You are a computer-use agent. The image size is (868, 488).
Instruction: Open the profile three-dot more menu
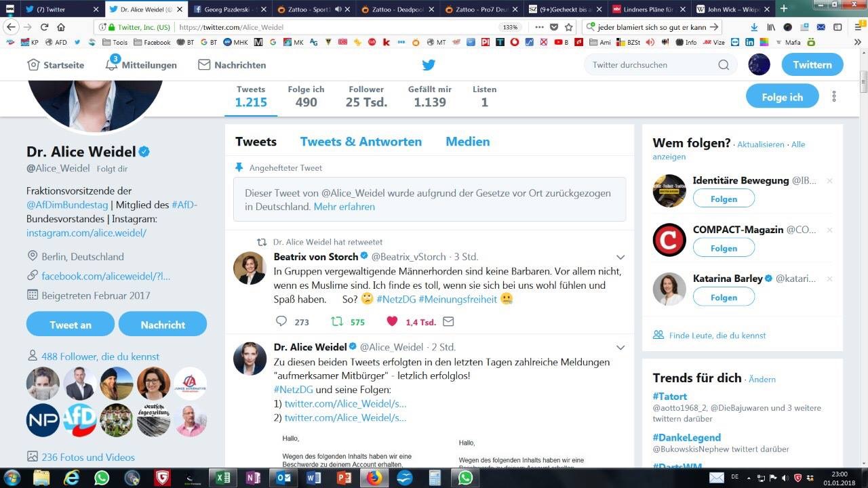834,97
